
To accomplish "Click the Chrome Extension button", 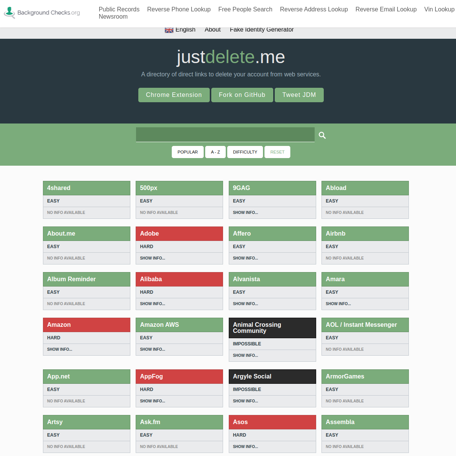I will 174,95.
